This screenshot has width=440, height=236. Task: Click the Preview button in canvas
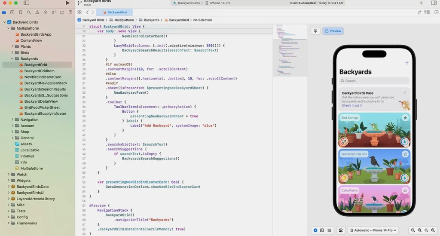click(x=333, y=31)
